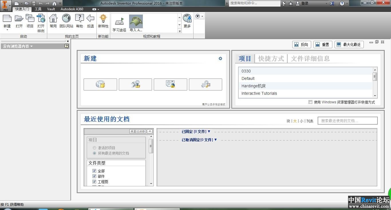This screenshot has width=391, height=210.
Task: Click the Communication Center satellite icon
Action: pyautogui.click(x=284, y=3)
